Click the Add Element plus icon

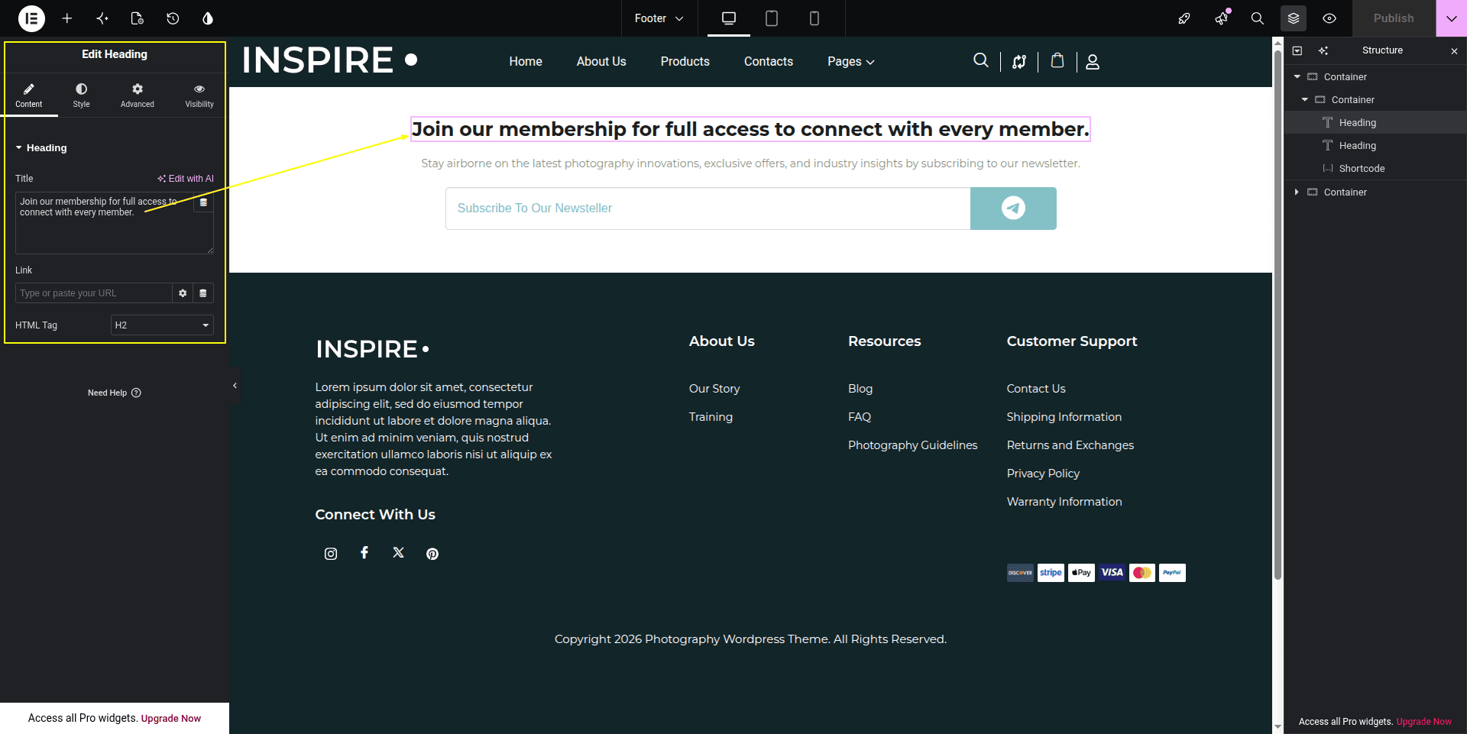(67, 18)
